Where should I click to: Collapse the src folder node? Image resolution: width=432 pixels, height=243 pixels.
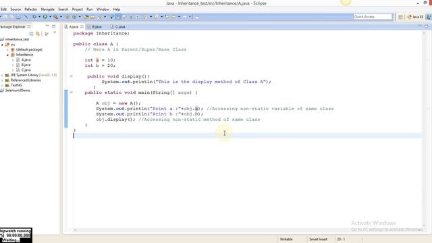click(3, 45)
